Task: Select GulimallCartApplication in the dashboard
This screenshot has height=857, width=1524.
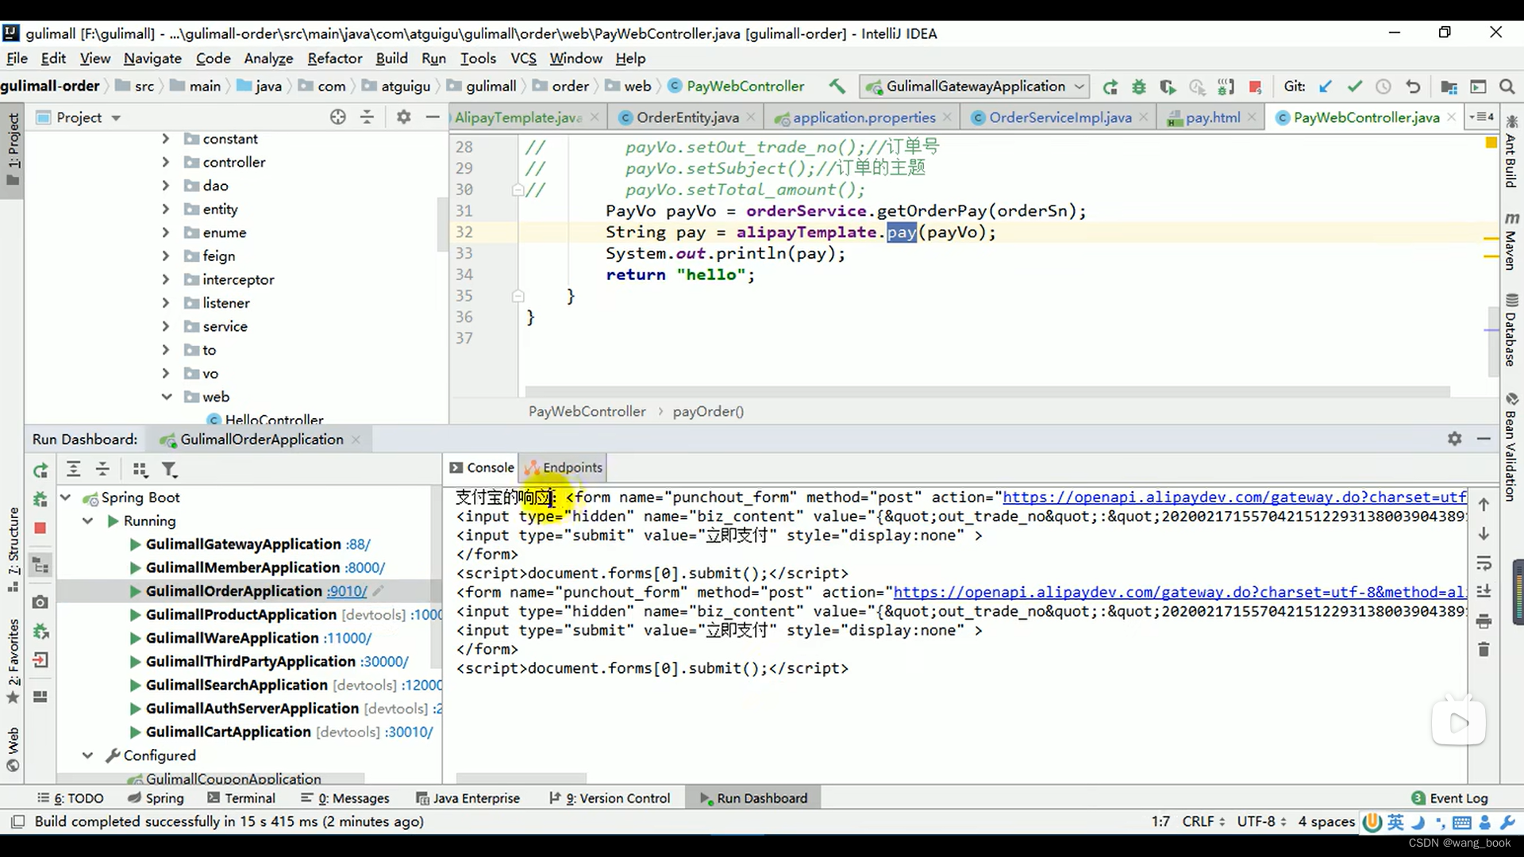Action: [229, 732]
